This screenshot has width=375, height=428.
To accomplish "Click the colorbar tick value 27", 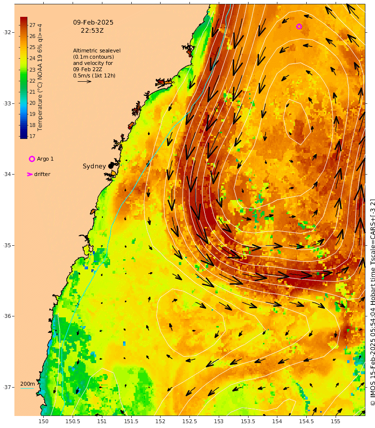I will (33, 25).
